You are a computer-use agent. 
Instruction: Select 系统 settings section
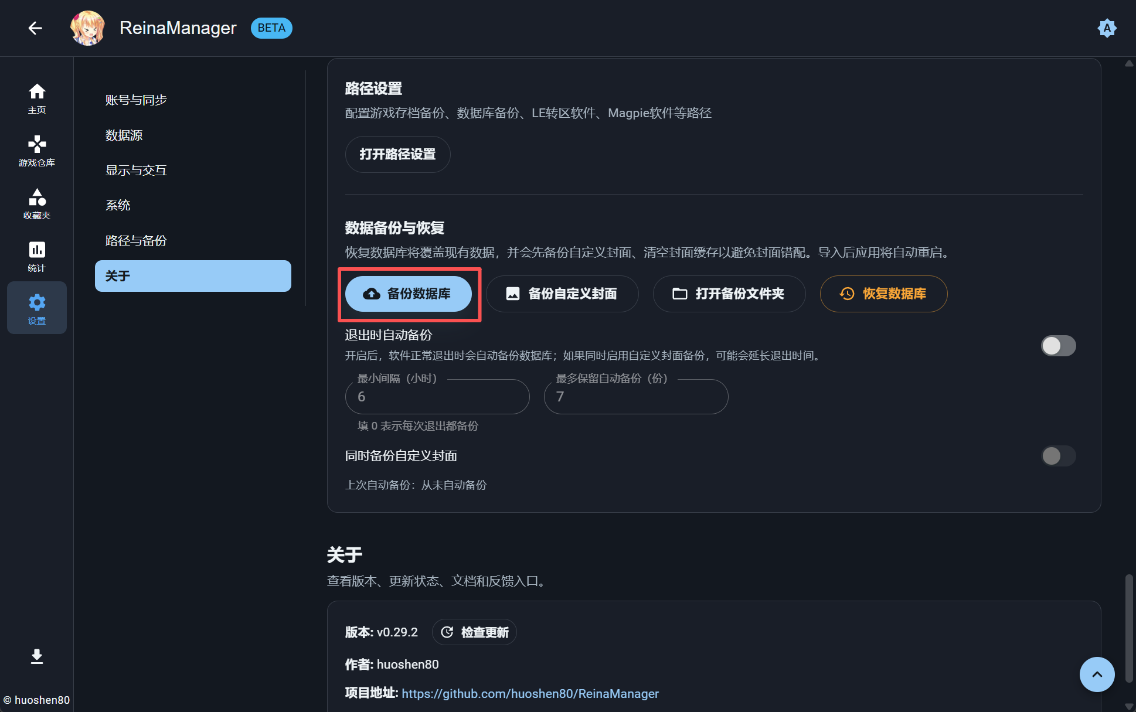point(193,206)
